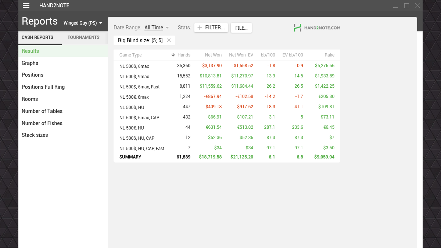Select the NL 500$, 9max row
Viewport: 441px width, 248px height.
click(x=227, y=76)
